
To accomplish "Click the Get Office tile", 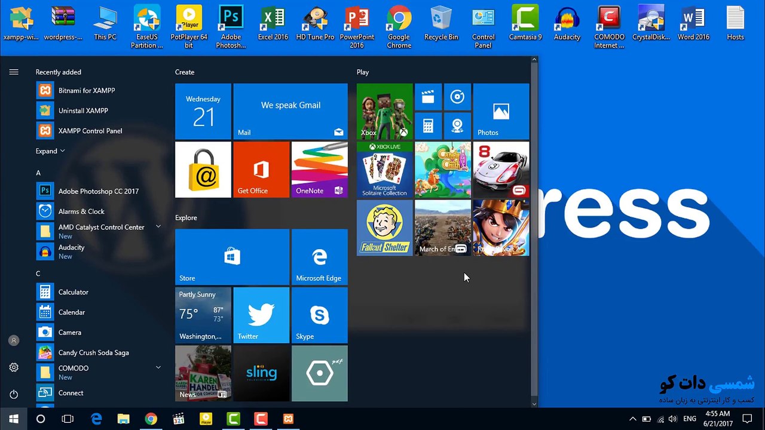I will coord(261,170).
